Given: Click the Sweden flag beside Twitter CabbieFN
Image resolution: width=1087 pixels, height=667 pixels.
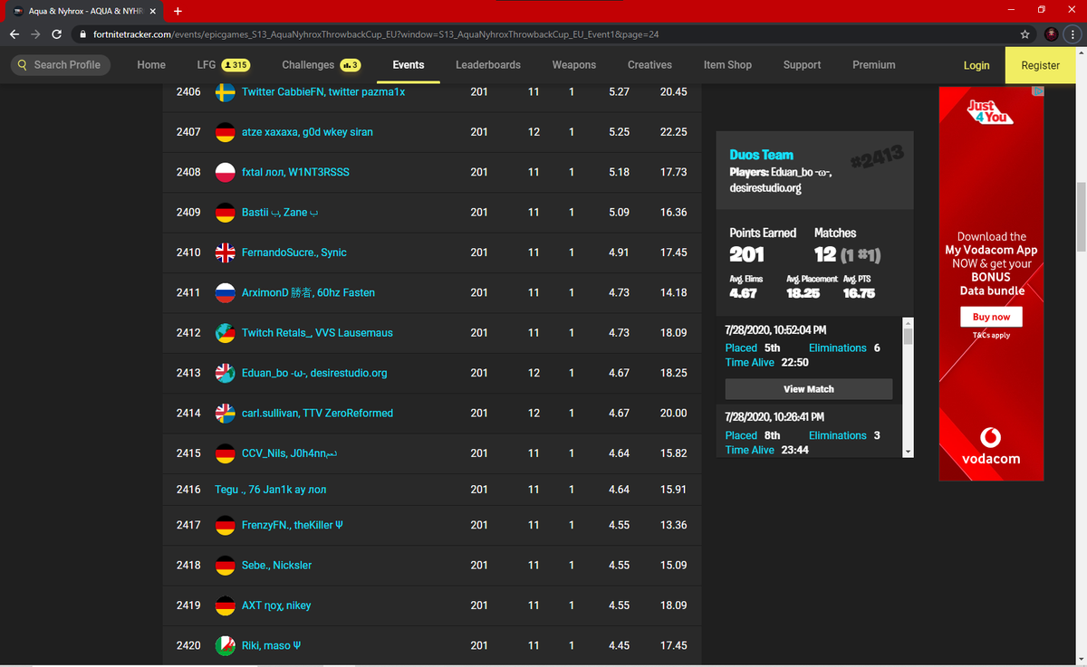Looking at the screenshot, I should coord(226,92).
